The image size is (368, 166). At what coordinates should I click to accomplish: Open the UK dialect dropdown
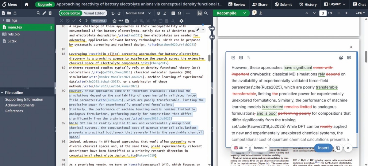[x=240, y=148]
